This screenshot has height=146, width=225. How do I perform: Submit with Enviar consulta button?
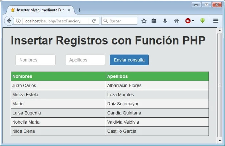[x=129, y=60]
